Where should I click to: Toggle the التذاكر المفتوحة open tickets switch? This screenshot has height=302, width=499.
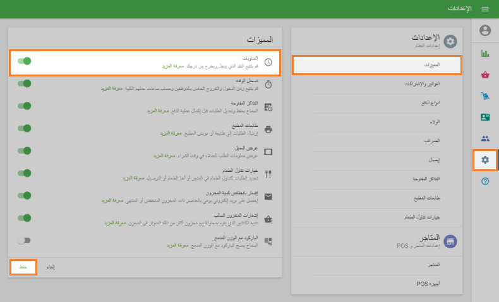(x=24, y=106)
